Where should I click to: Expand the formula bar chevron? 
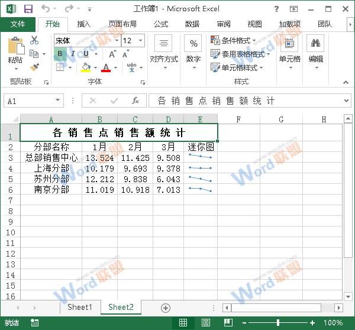tap(346, 101)
